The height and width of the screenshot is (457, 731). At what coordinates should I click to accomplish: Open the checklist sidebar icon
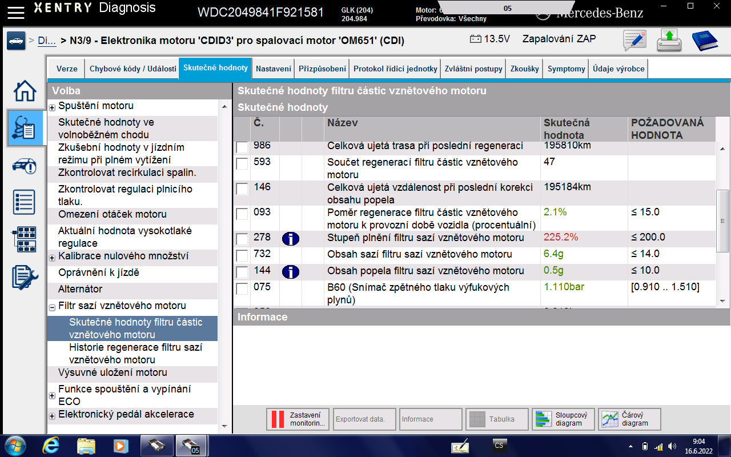pyautogui.click(x=25, y=202)
